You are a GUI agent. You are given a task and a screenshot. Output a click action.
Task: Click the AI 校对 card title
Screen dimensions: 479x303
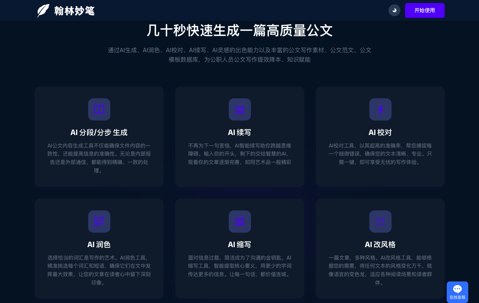[380, 133]
